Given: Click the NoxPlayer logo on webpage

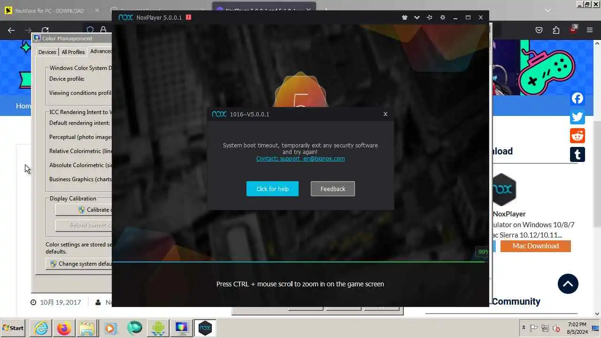Looking at the screenshot, I should coord(504,190).
